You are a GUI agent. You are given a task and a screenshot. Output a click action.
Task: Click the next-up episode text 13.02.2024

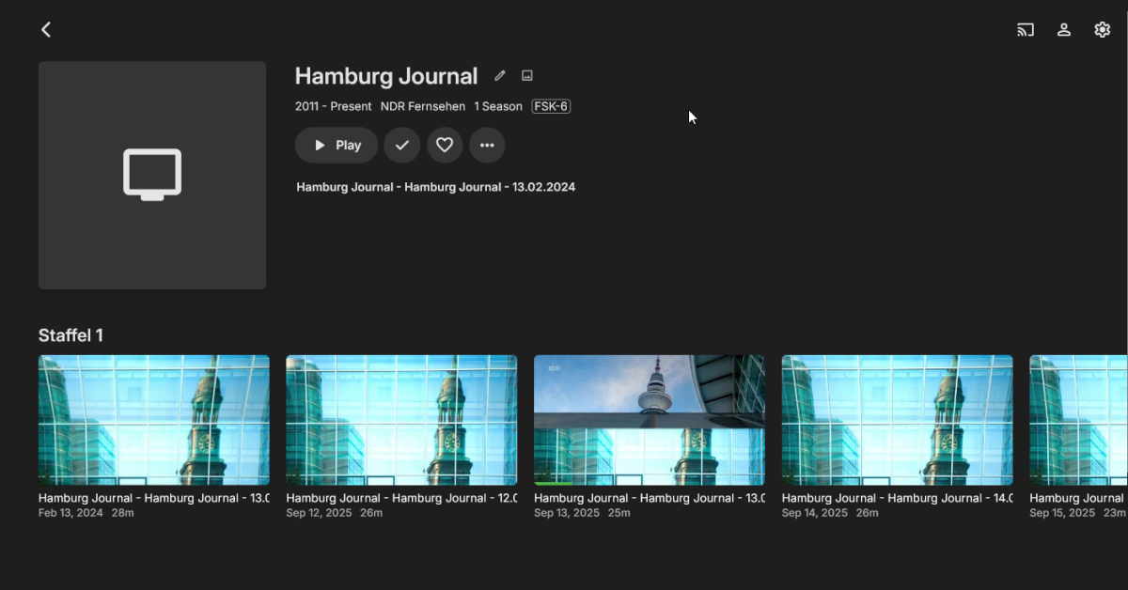pos(436,187)
